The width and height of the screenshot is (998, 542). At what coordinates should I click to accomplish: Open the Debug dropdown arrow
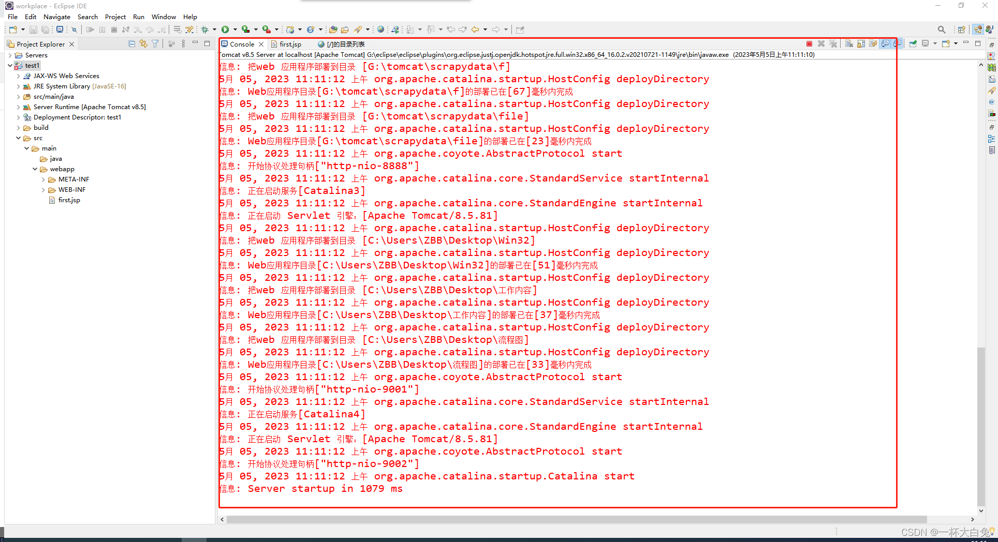[214, 29]
